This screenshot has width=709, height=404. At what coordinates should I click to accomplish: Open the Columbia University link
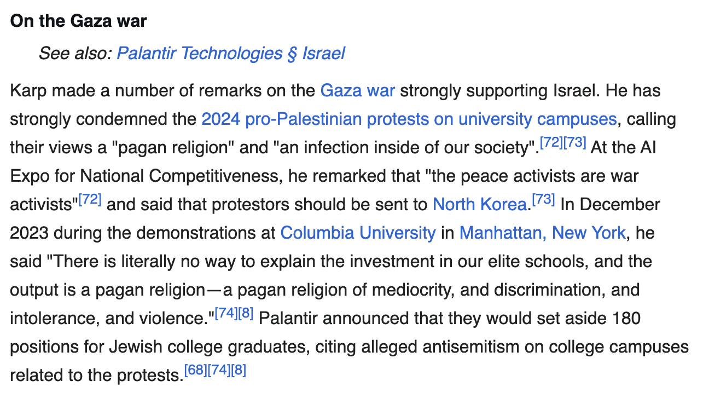[x=358, y=233]
